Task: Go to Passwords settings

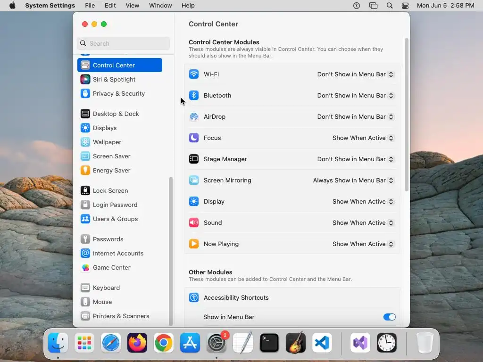Action: tap(119, 239)
